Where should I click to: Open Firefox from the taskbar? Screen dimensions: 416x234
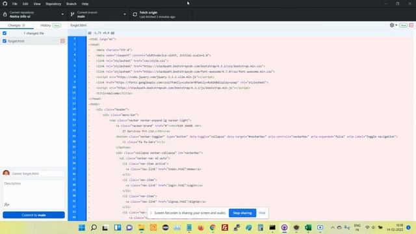[201, 227]
